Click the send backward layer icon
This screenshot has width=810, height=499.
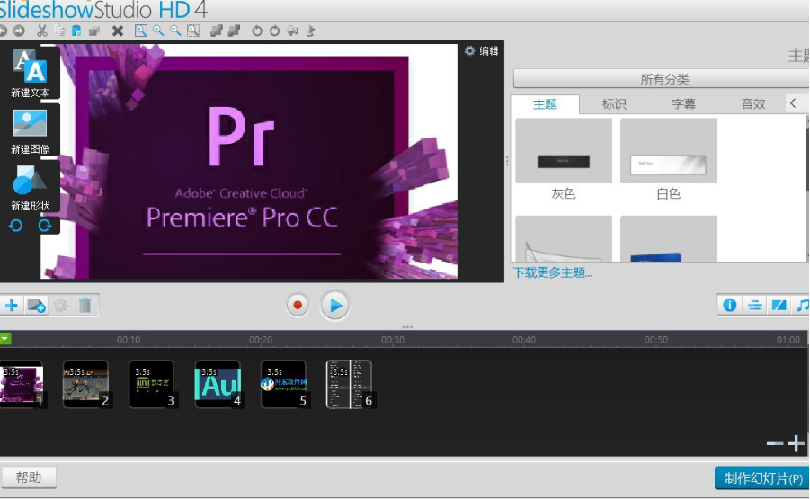(234, 31)
